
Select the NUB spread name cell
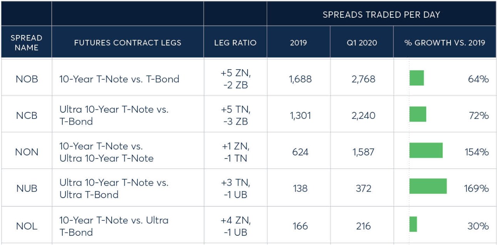27,188
